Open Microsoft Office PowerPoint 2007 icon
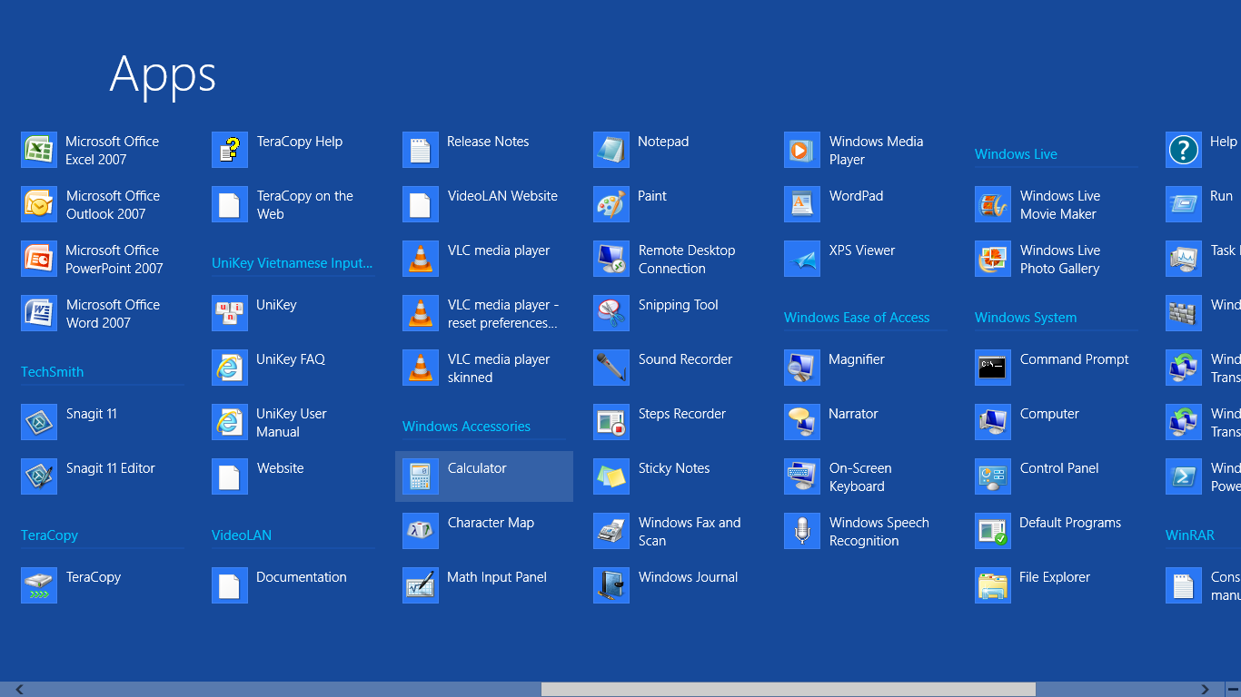The width and height of the screenshot is (1241, 697). coord(39,259)
